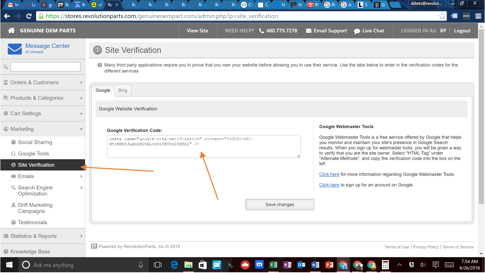
Task: Open File Explorer from the taskbar
Action: (x=188, y=265)
